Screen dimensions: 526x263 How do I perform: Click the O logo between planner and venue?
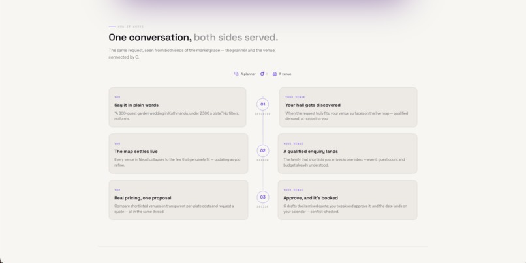coord(262,74)
